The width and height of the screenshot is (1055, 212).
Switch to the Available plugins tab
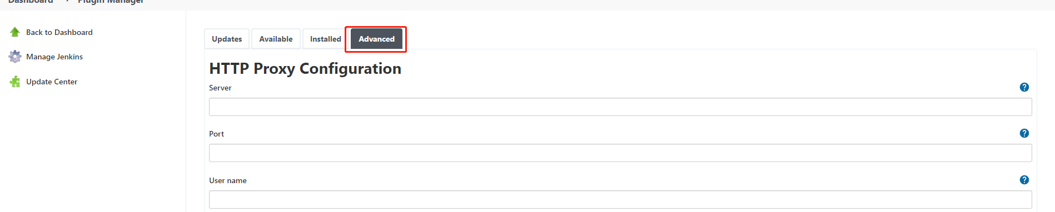coord(276,39)
